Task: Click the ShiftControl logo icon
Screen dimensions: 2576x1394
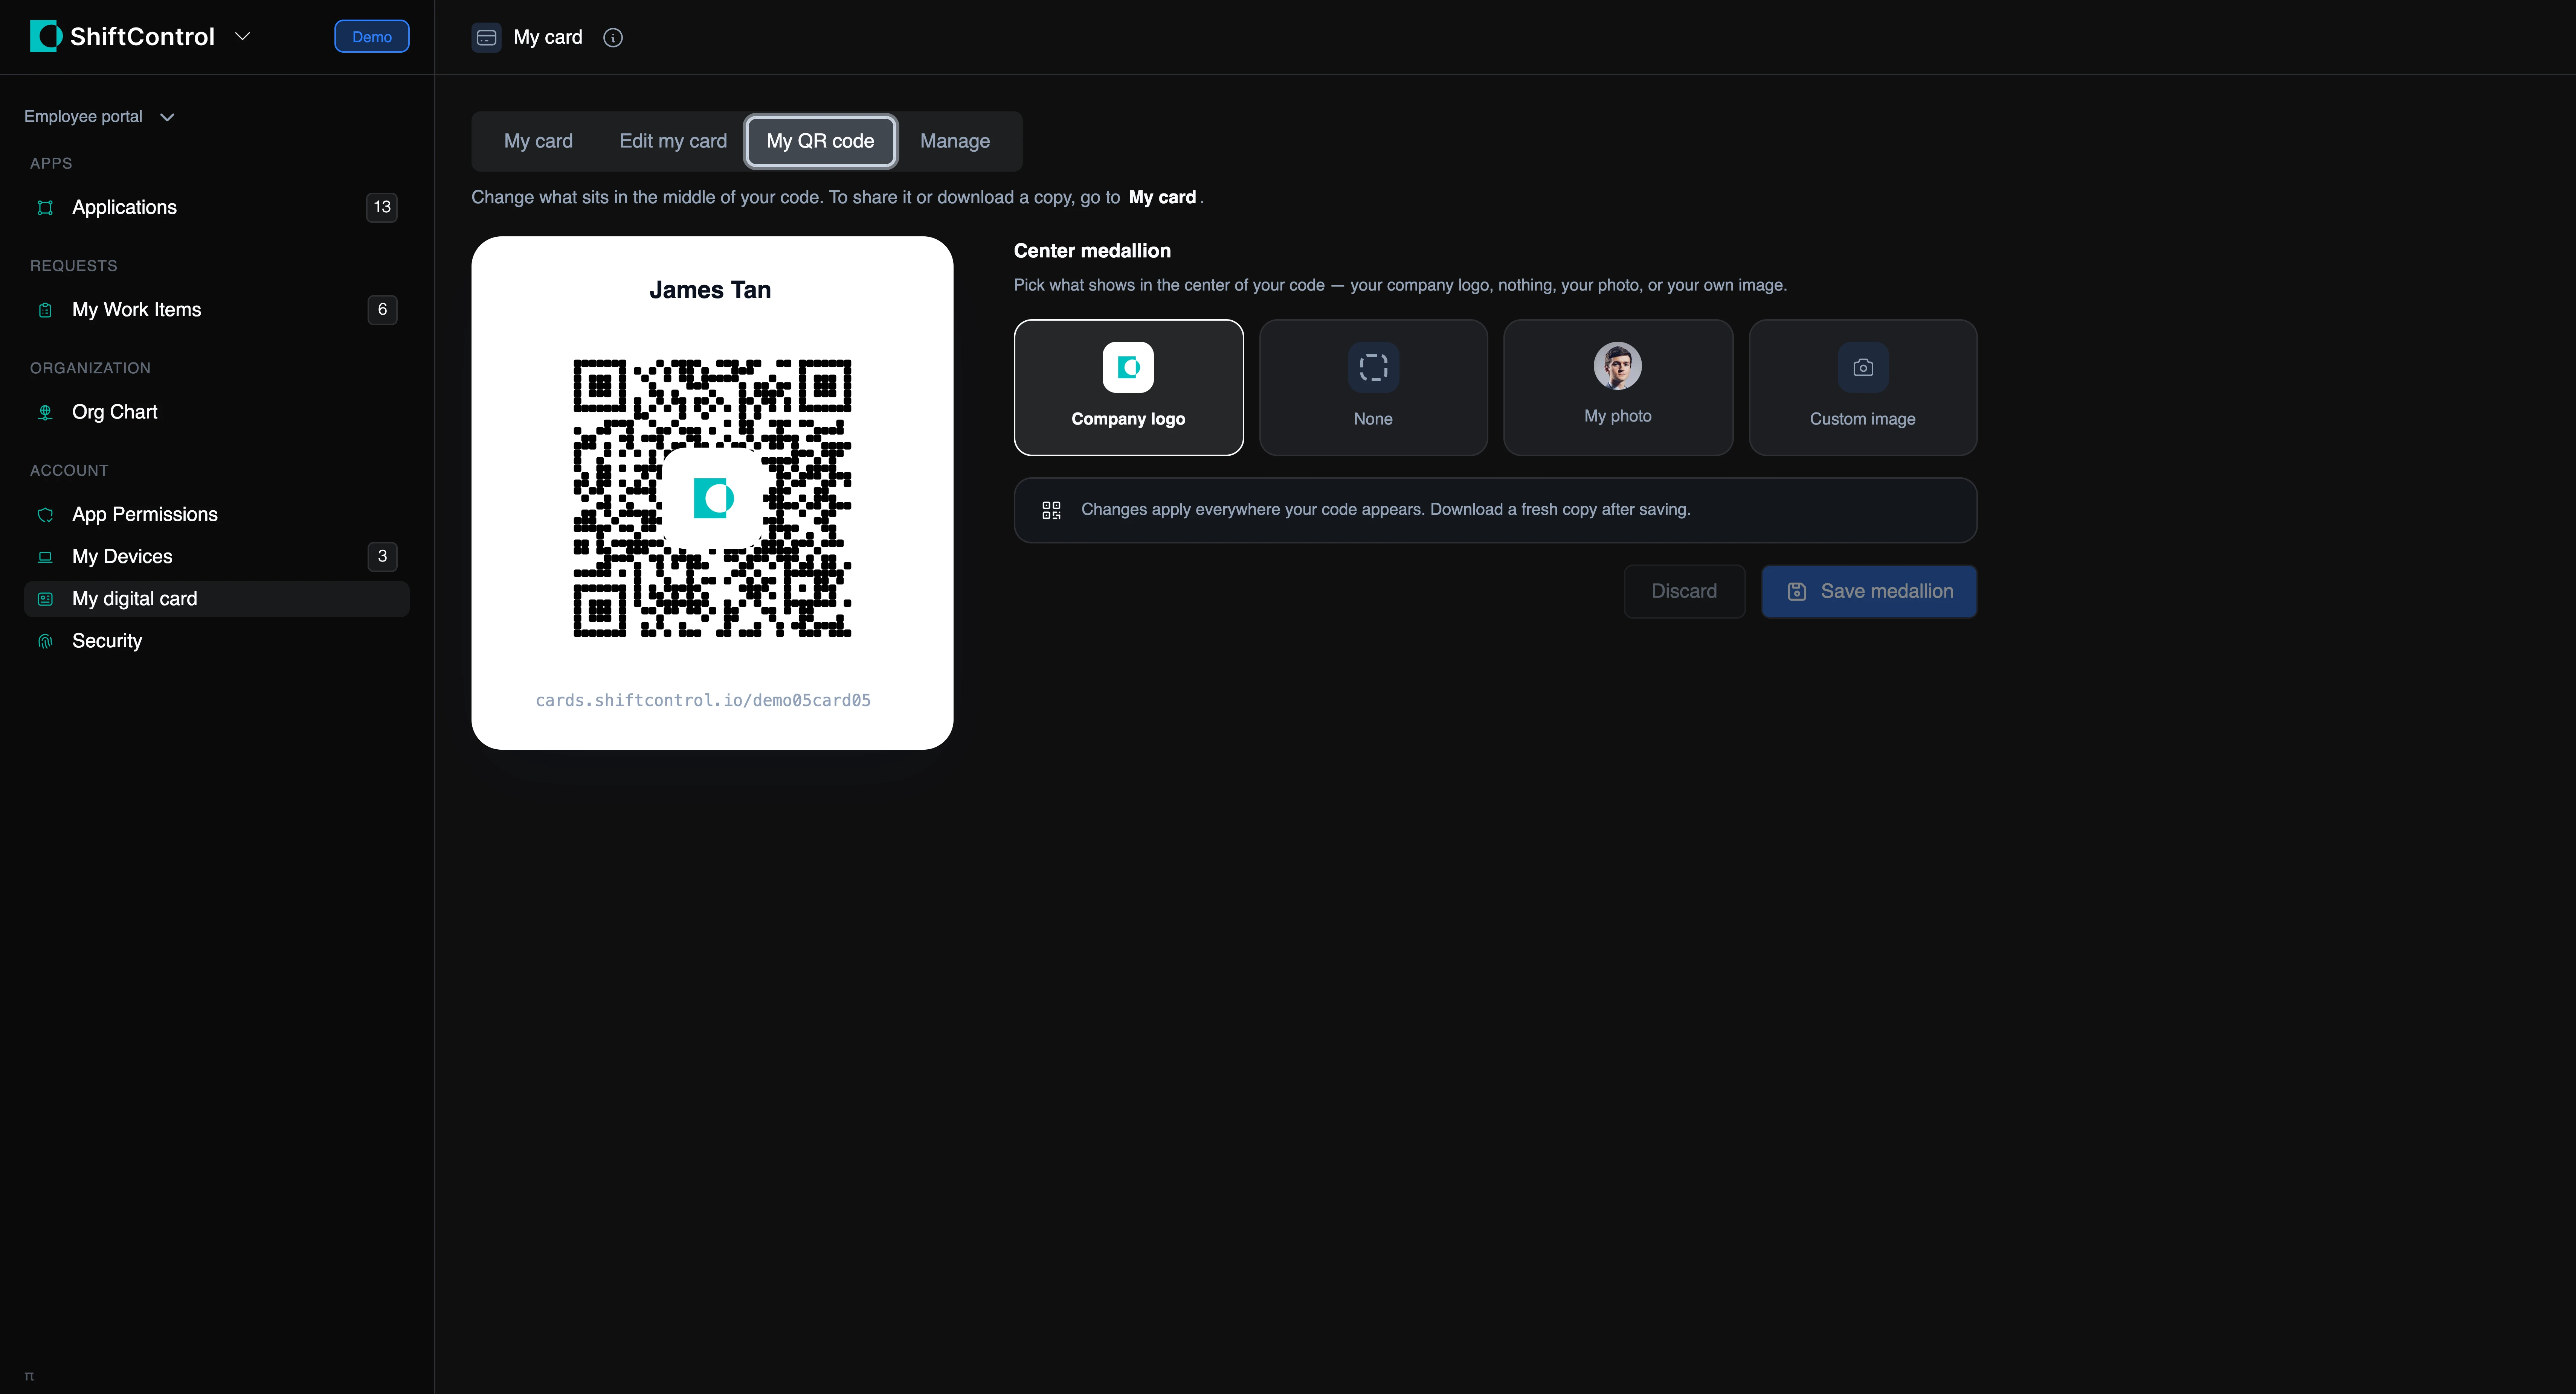Action: pos(46,36)
